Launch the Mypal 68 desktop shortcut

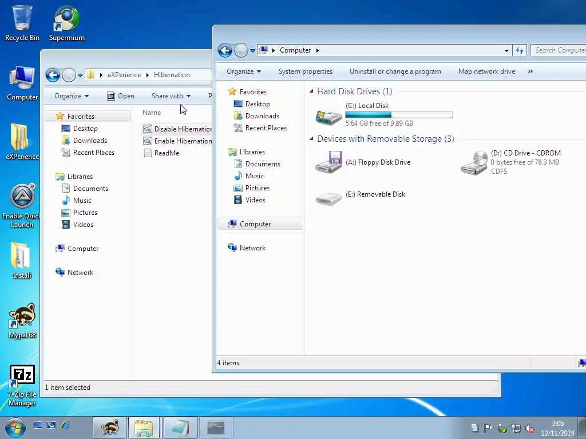click(22, 320)
